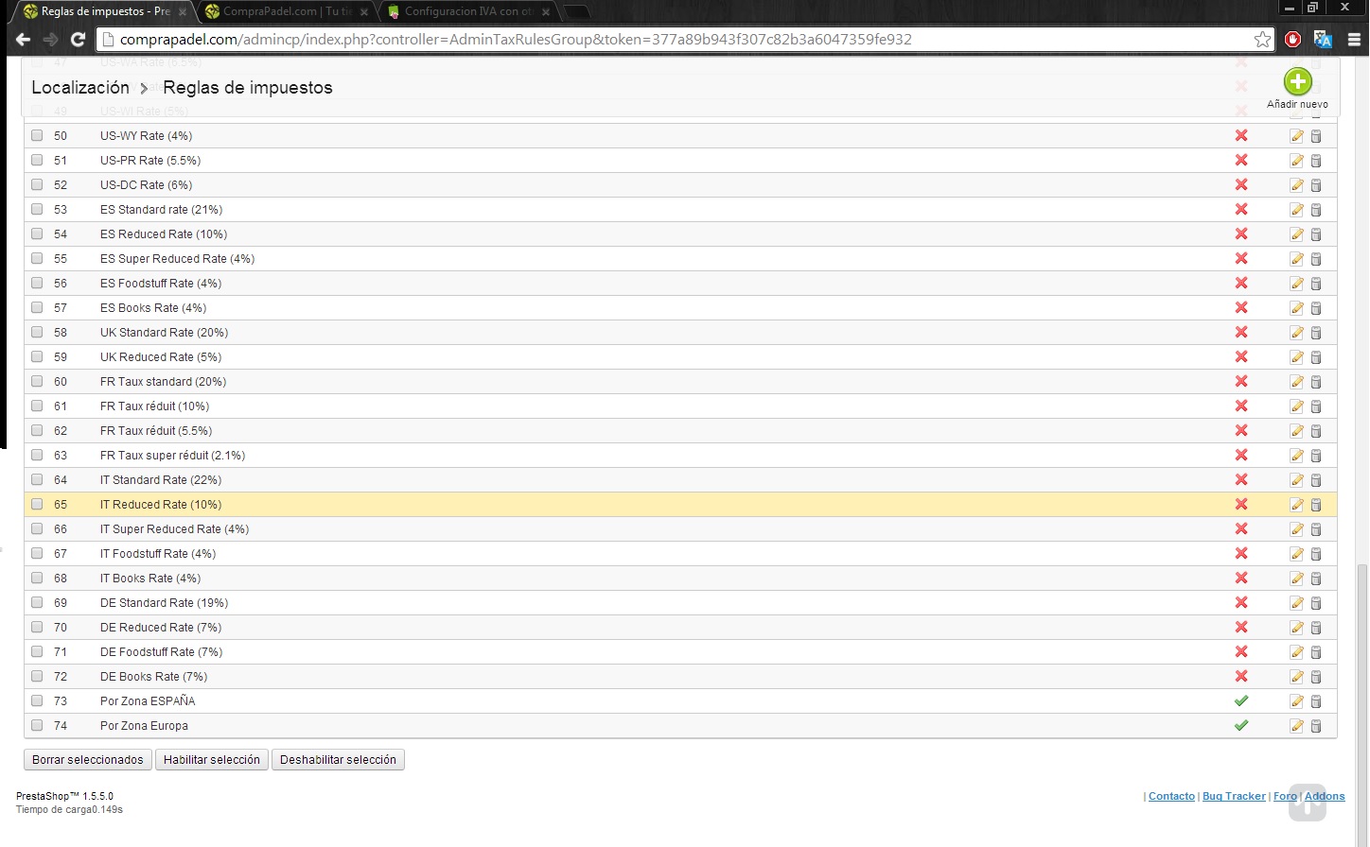Edit the DE Standard Rate (19%) rule
Image resolution: width=1370 pixels, height=847 pixels.
pyautogui.click(x=1296, y=603)
